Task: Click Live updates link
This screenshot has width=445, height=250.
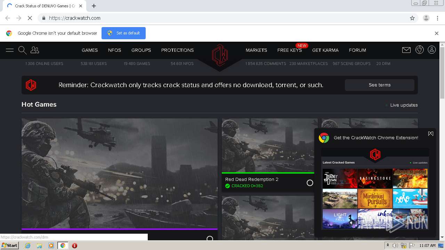Action: point(404,105)
